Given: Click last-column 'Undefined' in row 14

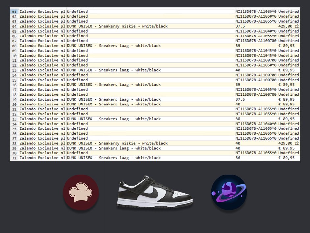Looking at the screenshot, I should point(289,75).
